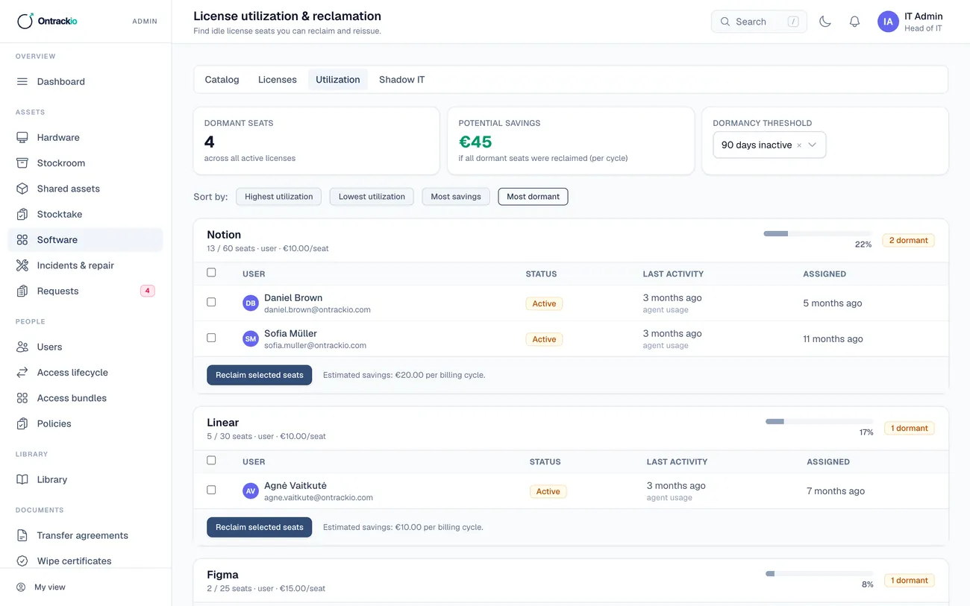This screenshot has width=970, height=606.
Task: Click the IA user avatar
Action: point(888,22)
